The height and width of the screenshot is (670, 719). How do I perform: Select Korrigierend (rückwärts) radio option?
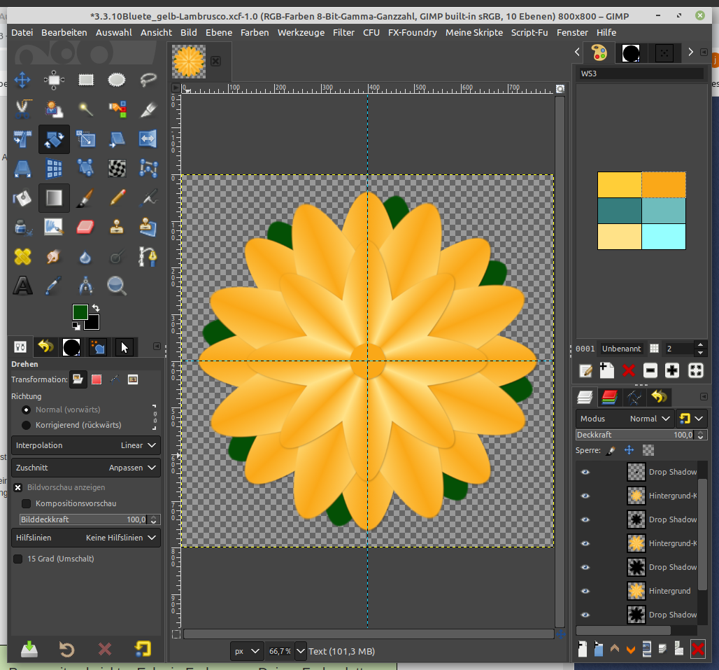coord(27,425)
